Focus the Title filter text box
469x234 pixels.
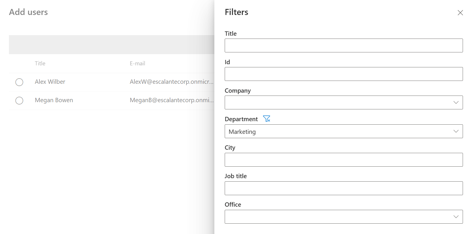tap(344, 45)
